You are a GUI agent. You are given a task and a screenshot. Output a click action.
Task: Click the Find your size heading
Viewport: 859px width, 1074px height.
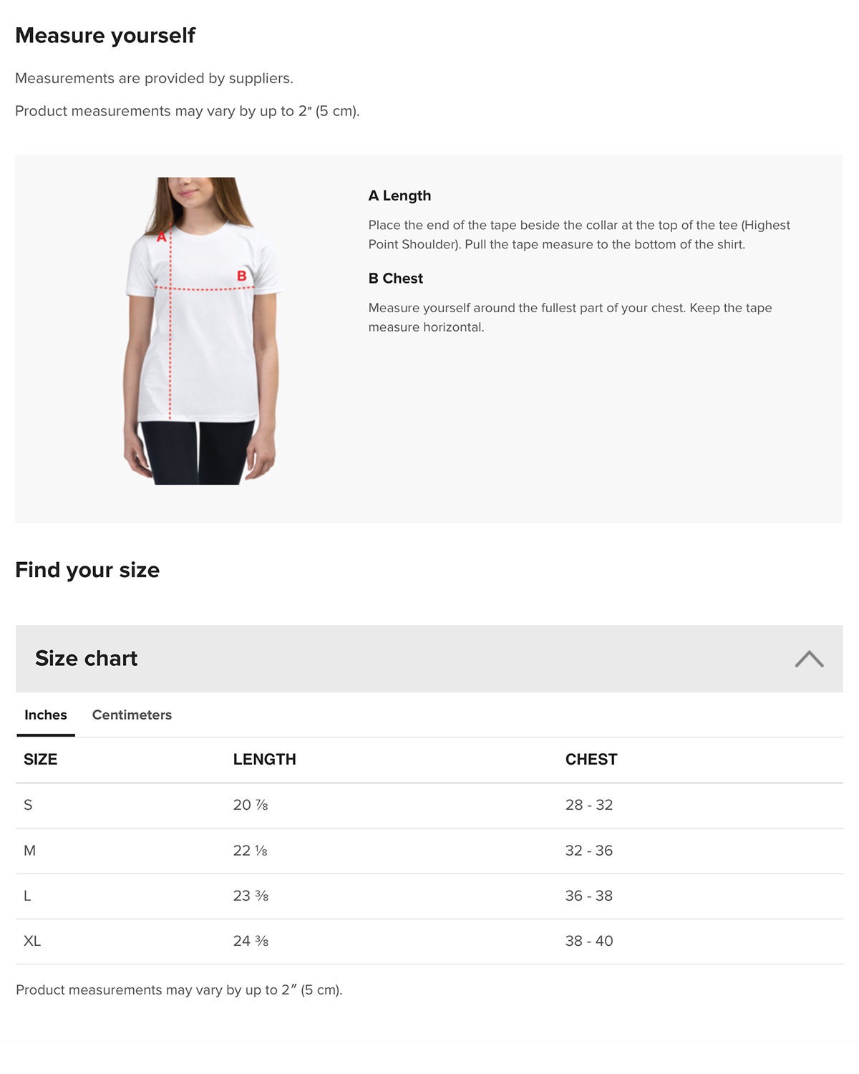click(87, 570)
